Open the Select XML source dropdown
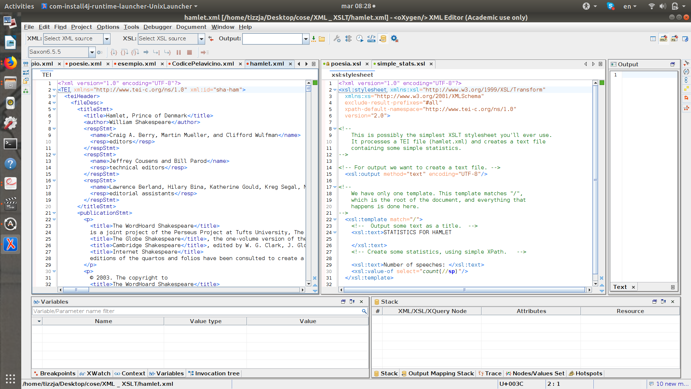The image size is (691, 389). (107, 39)
